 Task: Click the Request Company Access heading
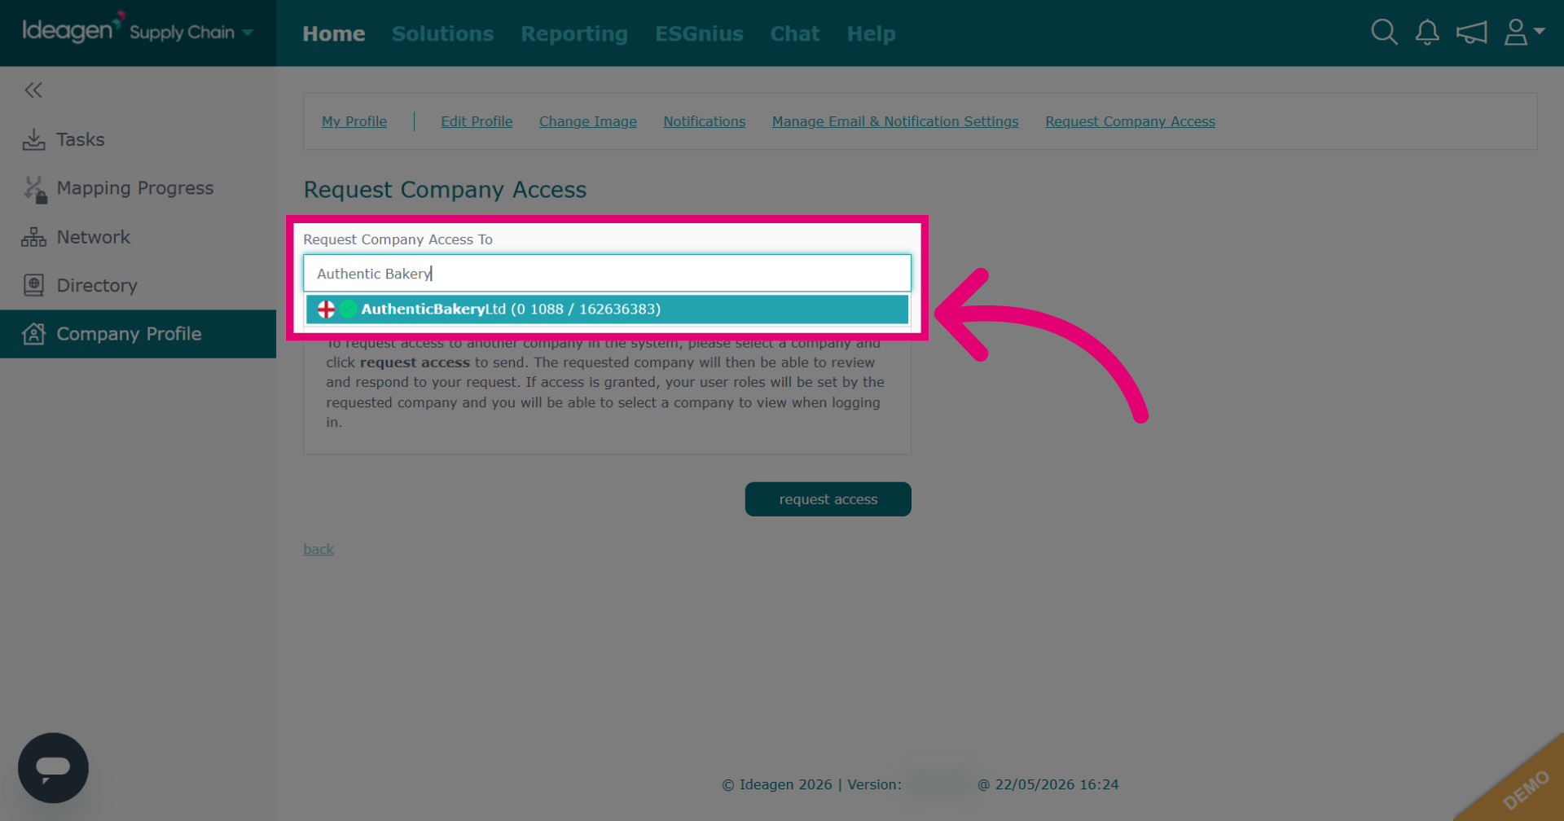click(445, 190)
